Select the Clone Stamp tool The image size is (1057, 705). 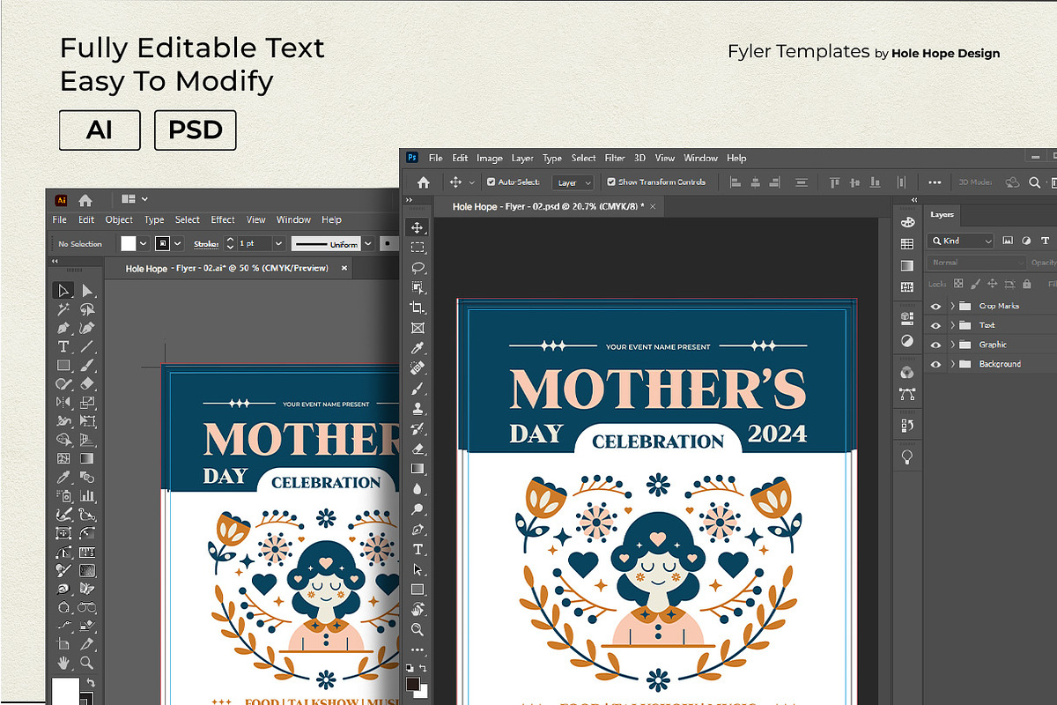pos(418,408)
